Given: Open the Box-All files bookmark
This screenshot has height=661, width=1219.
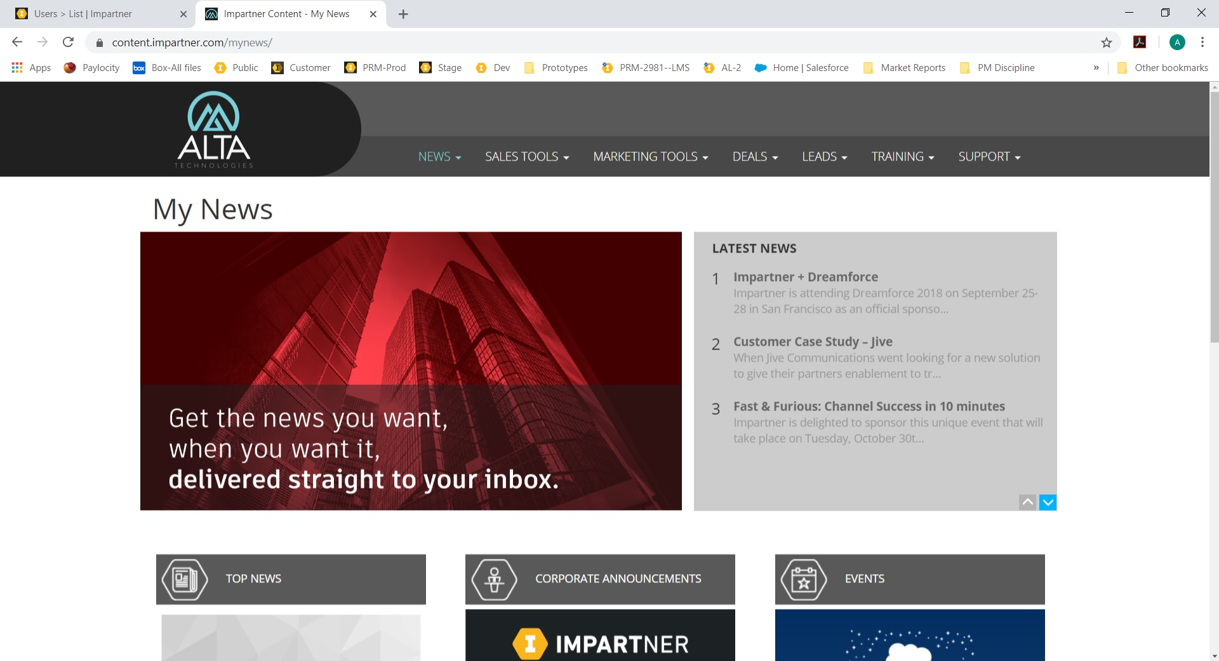Looking at the screenshot, I should pyautogui.click(x=167, y=68).
